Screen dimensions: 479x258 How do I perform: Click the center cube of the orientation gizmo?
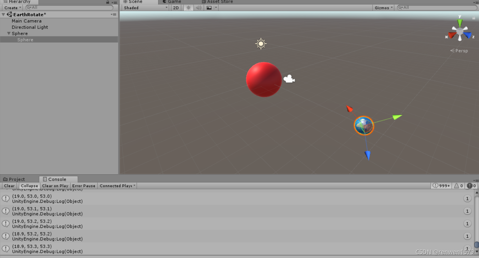tap(460, 31)
